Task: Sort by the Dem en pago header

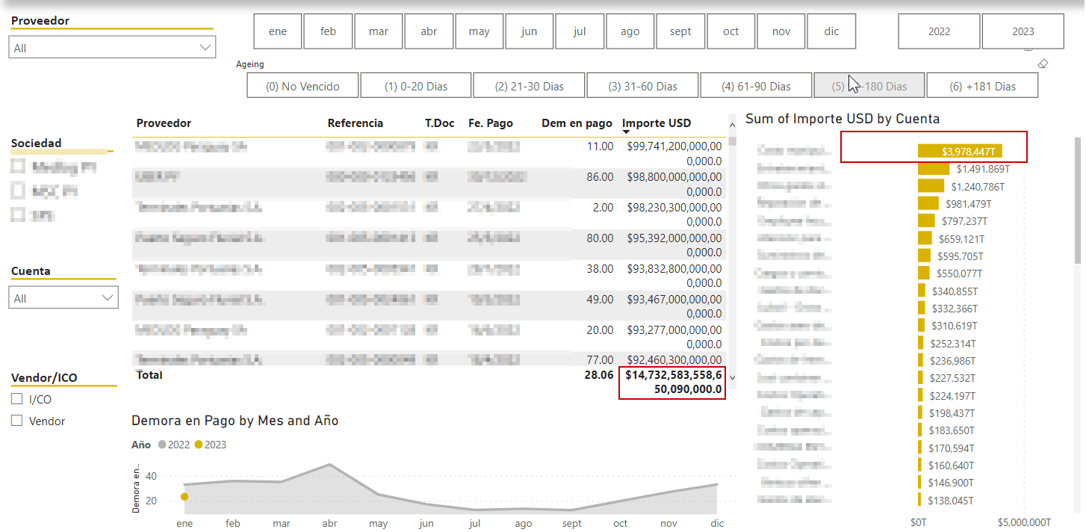Action: coord(577,123)
